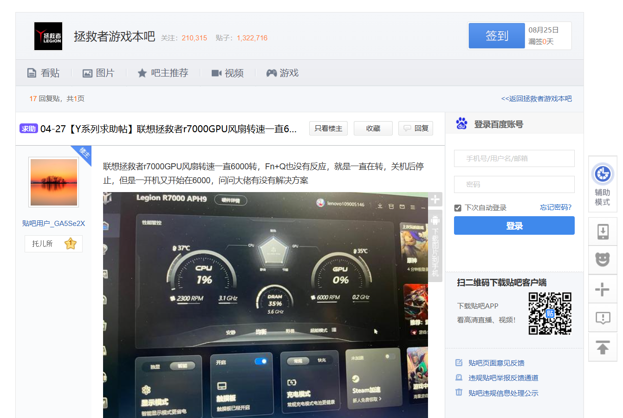Open the 视频 tab
Screen dimensions: 623x418
pos(227,73)
